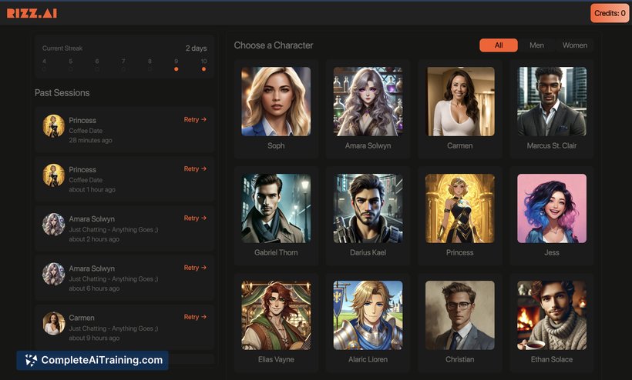Choose the Alaric Lioren character card

(368, 322)
